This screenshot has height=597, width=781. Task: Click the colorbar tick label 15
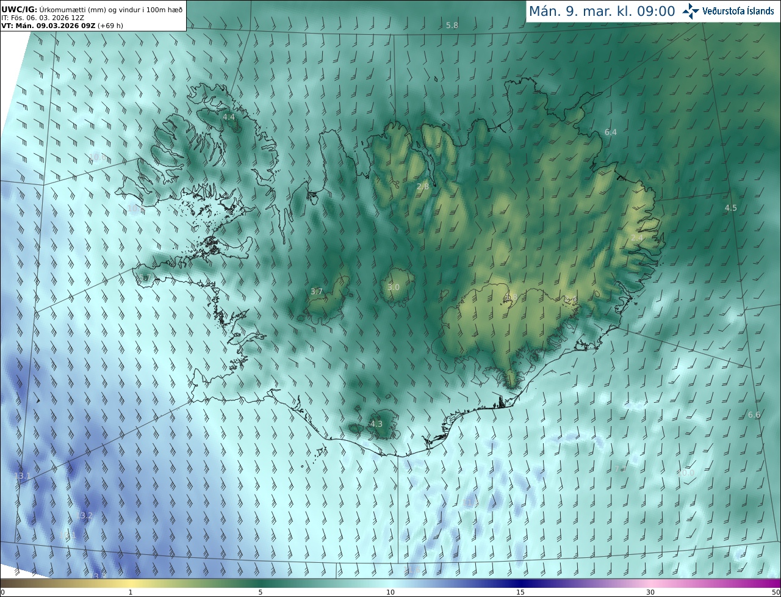point(520,592)
